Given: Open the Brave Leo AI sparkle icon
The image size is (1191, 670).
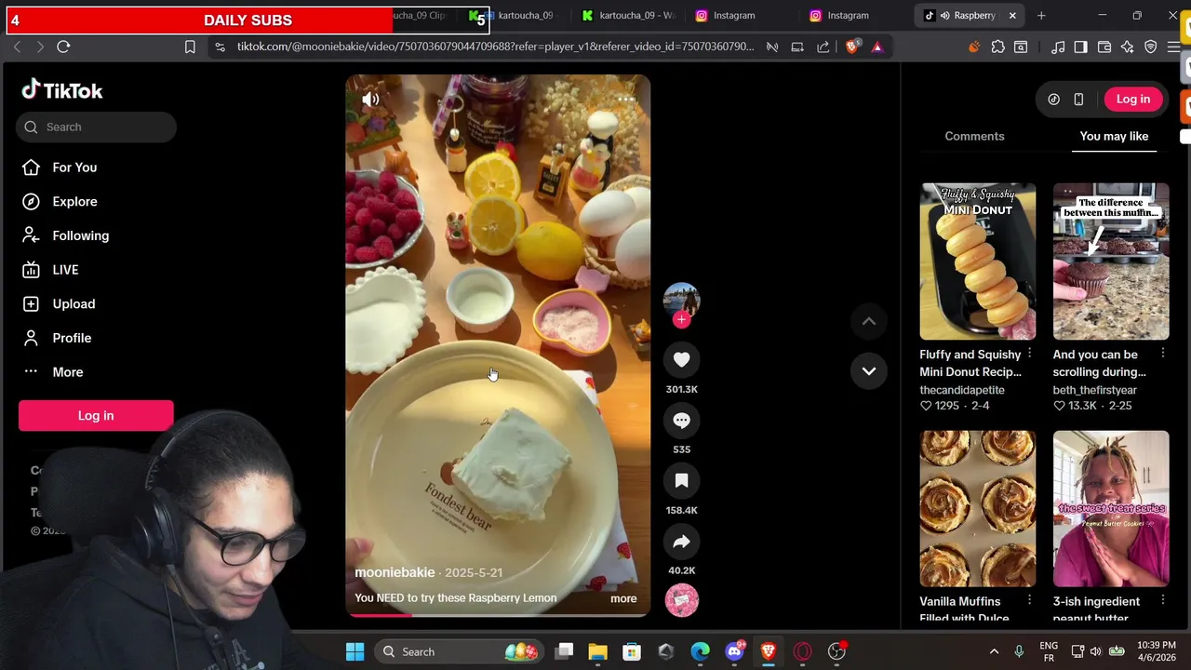Looking at the screenshot, I should (x=1128, y=47).
